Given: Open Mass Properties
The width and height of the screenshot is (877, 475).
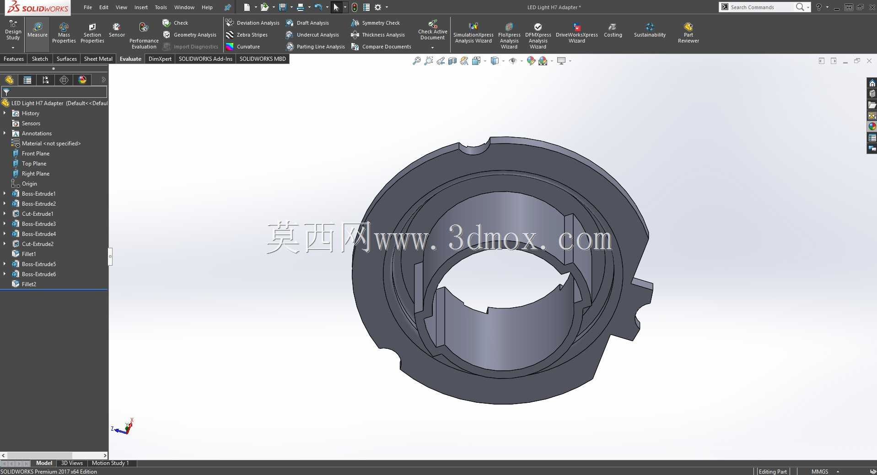Looking at the screenshot, I should coord(64,33).
